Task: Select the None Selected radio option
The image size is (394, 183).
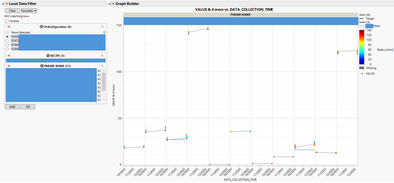Action: click(x=7, y=33)
